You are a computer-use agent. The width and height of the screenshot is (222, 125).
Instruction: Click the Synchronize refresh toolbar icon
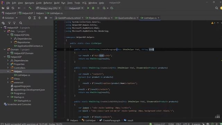pos(13,8)
